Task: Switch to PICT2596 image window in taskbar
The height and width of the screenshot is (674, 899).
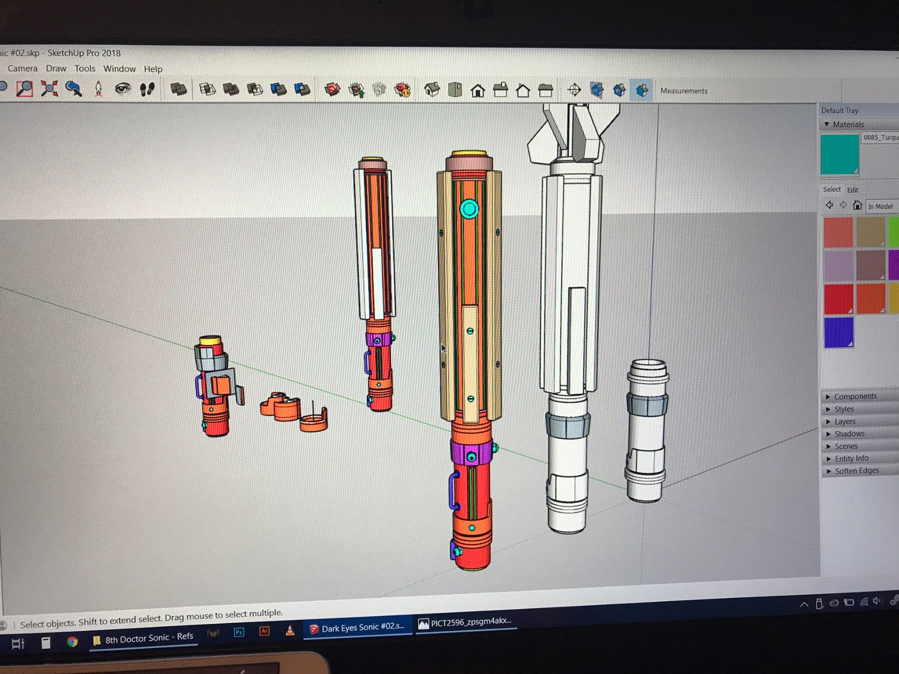Action: [465, 622]
